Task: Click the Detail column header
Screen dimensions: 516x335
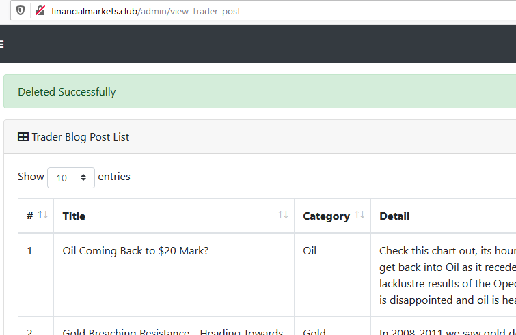Action: point(394,216)
